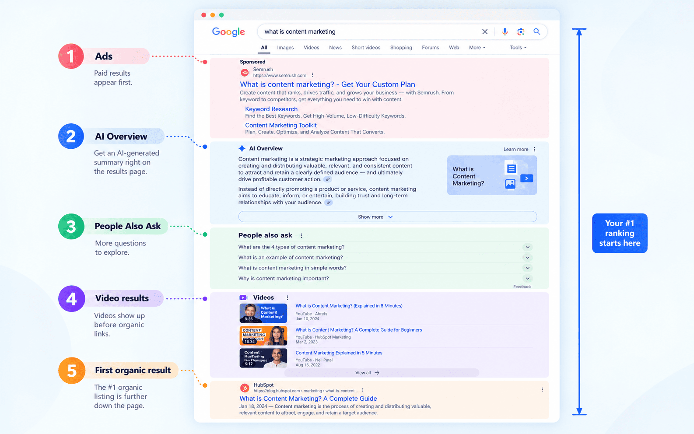Click View all videos button
694x434 pixels.
[x=382, y=373]
